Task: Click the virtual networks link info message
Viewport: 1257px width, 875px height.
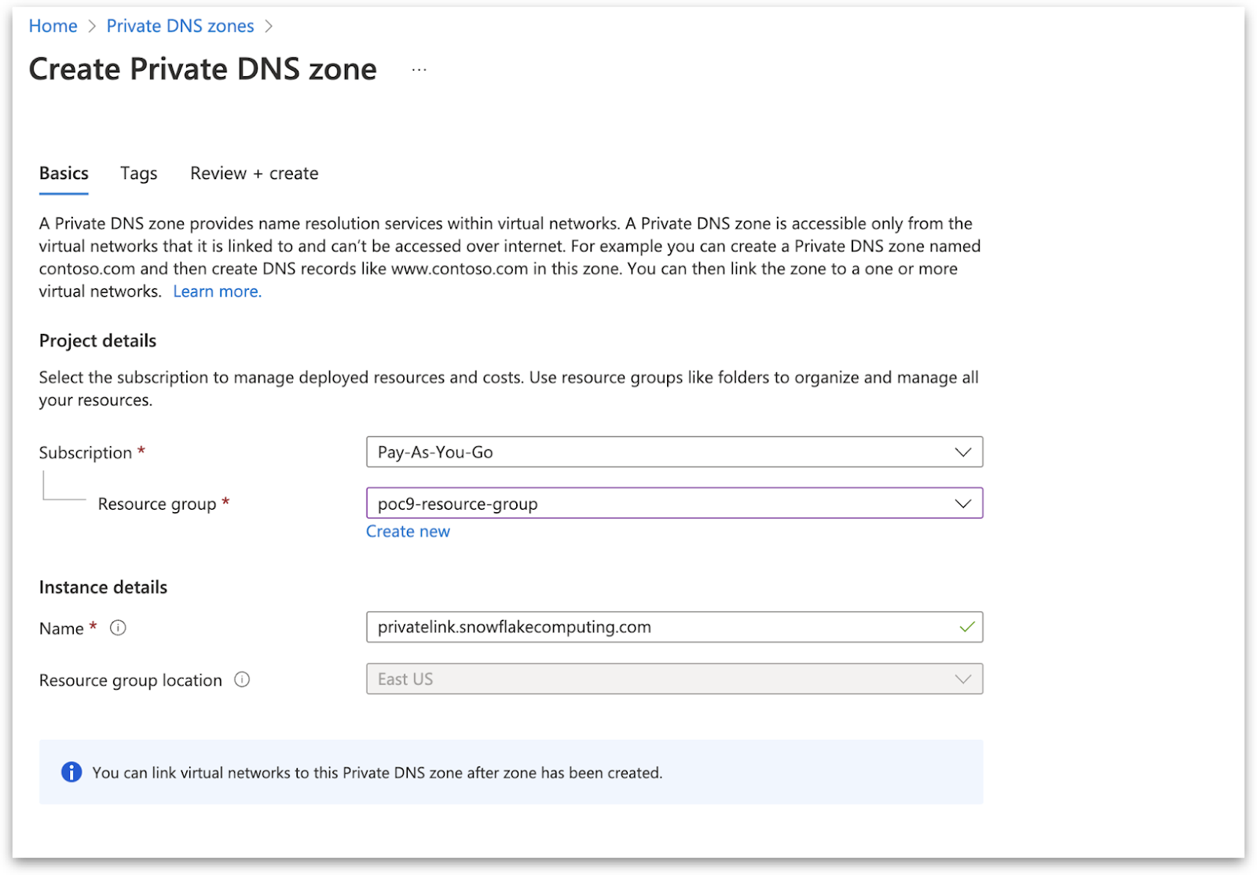Action: coord(377,773)
